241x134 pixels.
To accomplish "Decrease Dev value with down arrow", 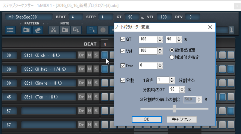I will click(160, 67).
